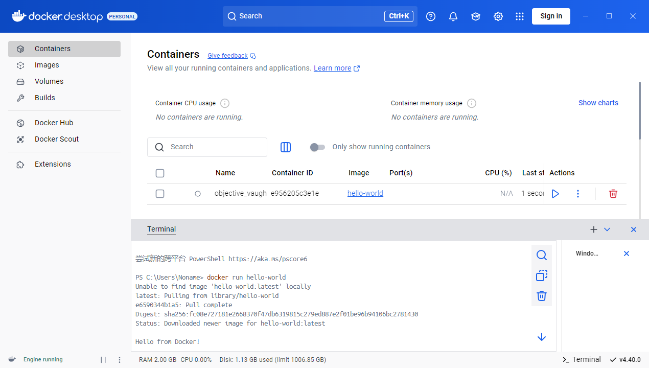Toggle Terminal from the status bar
Screen dimensions: 649x368
[x=582, y=360]
